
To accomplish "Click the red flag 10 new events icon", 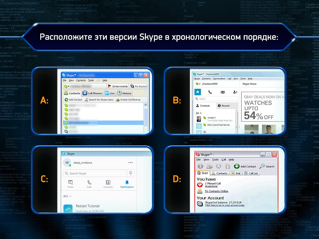I will click(109, 86).
